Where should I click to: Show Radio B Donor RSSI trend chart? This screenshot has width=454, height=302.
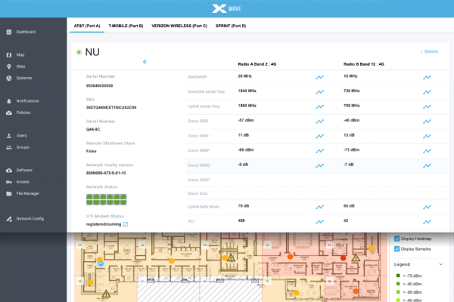tap(427, 120)
